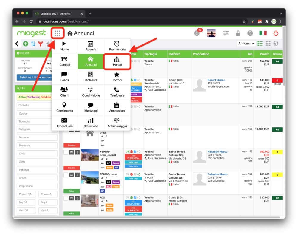Switch language via Italian flag

coord(263,33)
